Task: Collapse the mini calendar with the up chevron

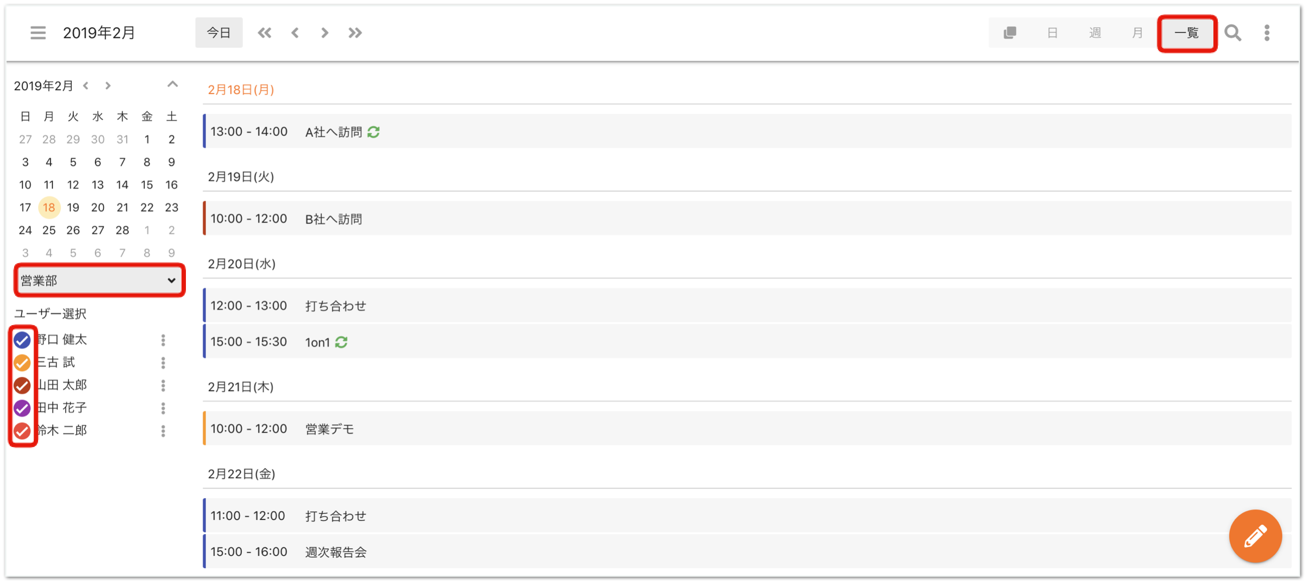Action: (172, 84)
